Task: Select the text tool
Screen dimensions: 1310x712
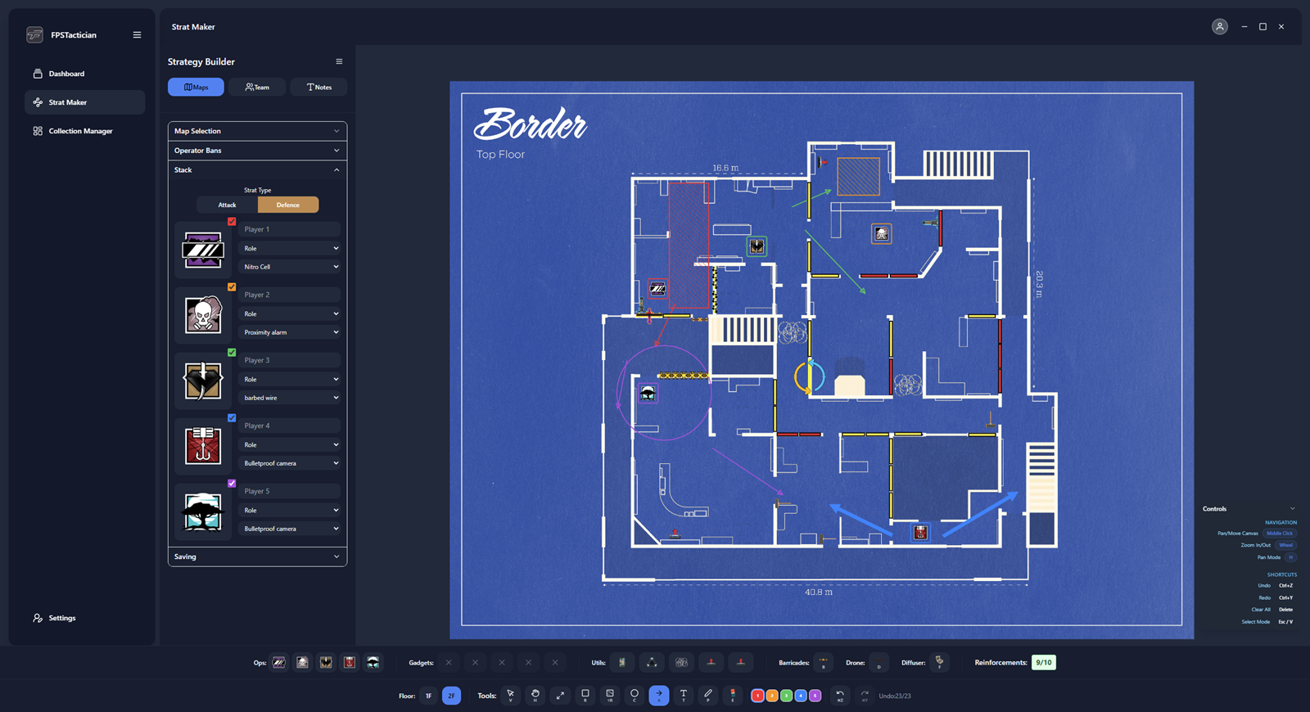Action: click(683, 695)
